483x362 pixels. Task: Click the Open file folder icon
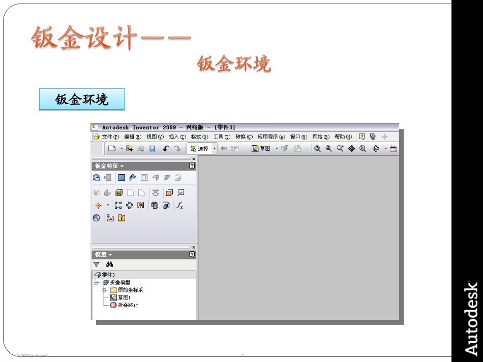pyautogui.click(x=129, y=149)
